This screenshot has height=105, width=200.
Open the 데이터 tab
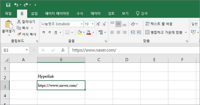pos(96,13)
